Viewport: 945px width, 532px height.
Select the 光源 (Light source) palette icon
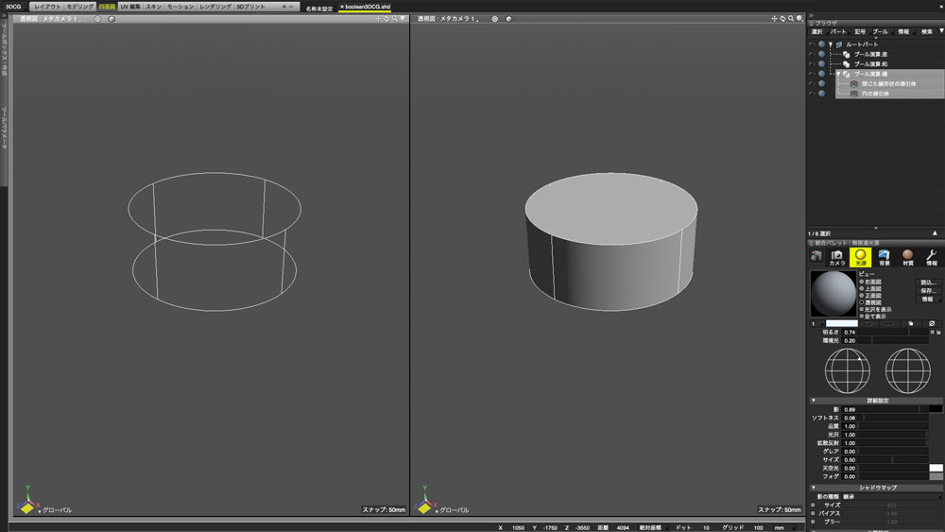click(x=860, y=256)
